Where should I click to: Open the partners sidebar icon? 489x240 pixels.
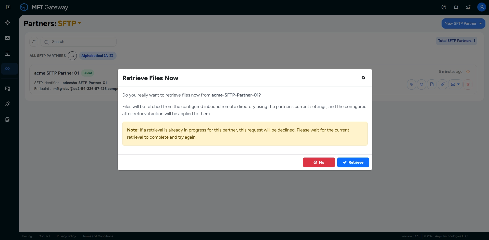[x=7, y=69]
